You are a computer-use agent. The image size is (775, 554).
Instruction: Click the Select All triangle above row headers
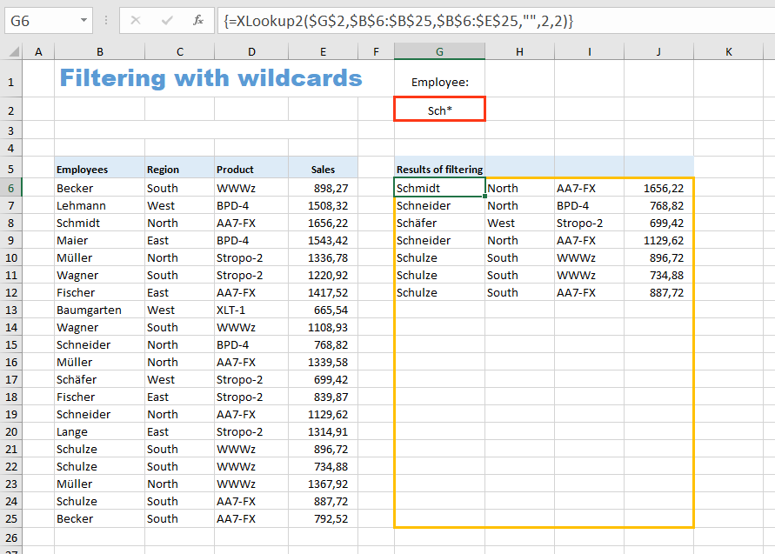click(11, 51)
